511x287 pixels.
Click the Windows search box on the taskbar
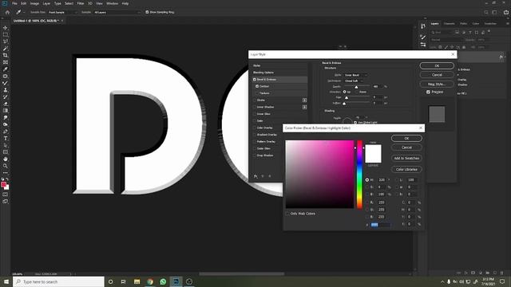point(58,281)
